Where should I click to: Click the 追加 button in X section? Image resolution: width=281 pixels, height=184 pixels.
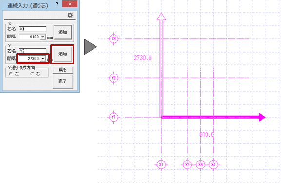pos(63,32)
